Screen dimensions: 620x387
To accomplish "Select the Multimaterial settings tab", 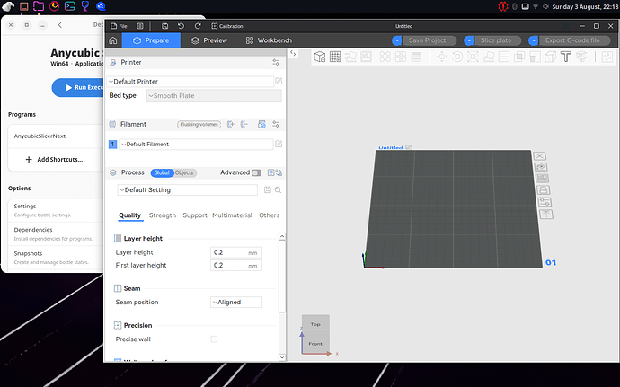I will point(232,215).
